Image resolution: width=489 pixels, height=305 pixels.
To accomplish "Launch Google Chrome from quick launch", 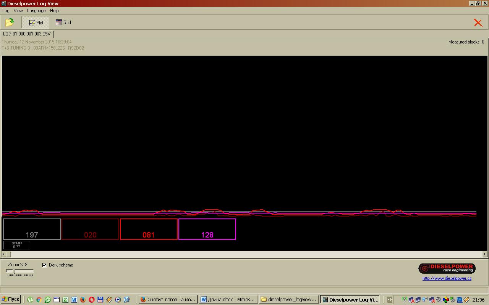I will (39, 300).
